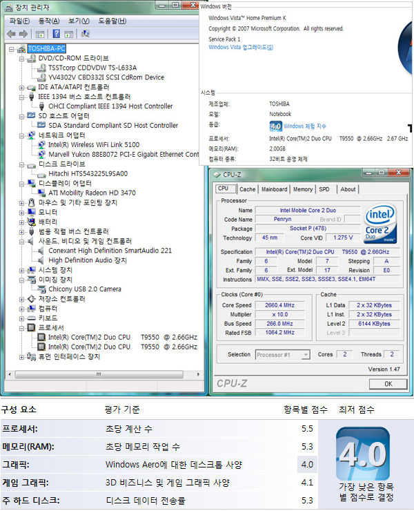This screenshot has height=511, width=414.
Task: Click the Intel Core 2 Duo logo in CPU-Z
Action: click(x=380, y=224)
